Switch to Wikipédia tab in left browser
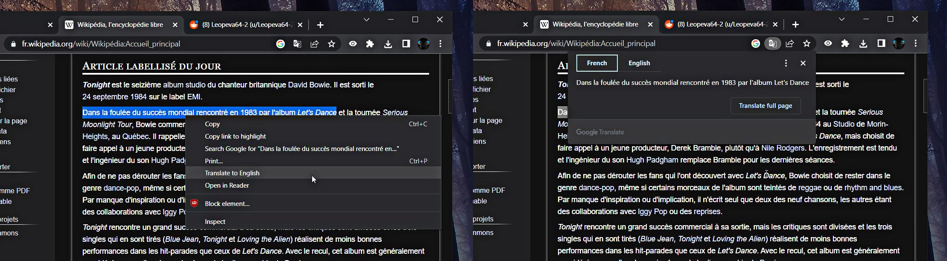Screen dimensions: 947x261 point(120,25)
